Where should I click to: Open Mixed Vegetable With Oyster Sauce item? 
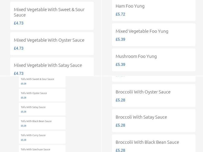(49, 40)
